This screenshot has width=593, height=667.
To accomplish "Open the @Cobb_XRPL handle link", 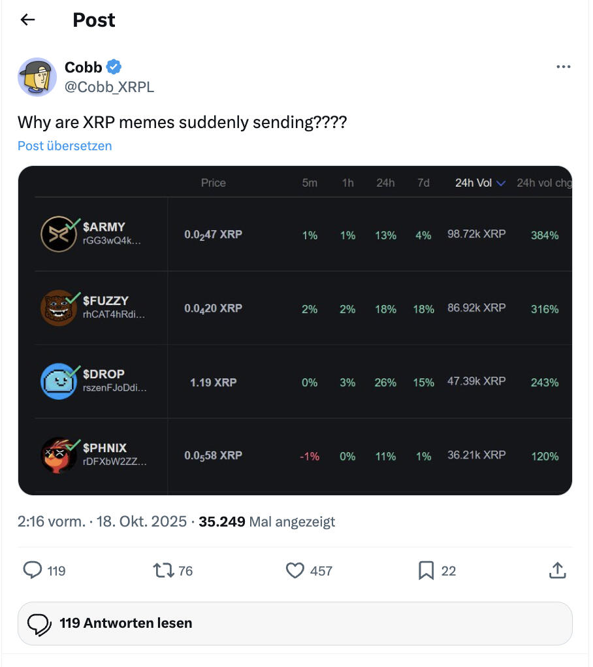I will coord(109,87).
